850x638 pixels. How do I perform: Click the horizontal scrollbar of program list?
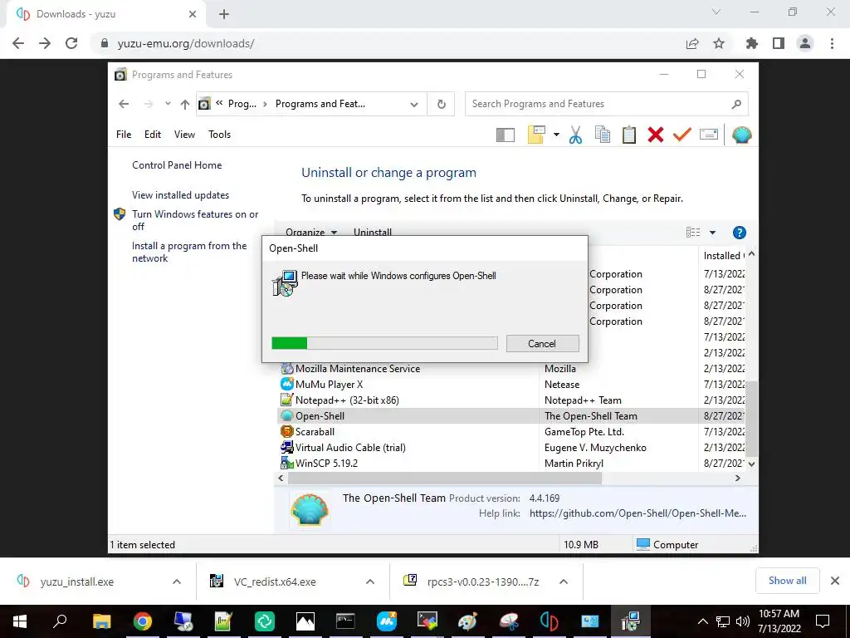coord(445,478)
